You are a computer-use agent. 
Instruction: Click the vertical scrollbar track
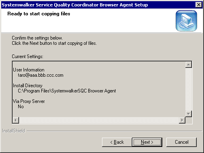(189, 89)
